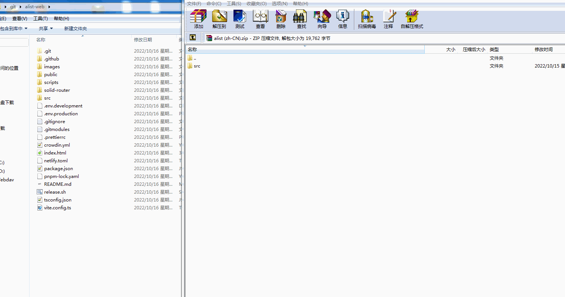Click Scan for Viruses (扫描病毒) icon

[367, 19]
